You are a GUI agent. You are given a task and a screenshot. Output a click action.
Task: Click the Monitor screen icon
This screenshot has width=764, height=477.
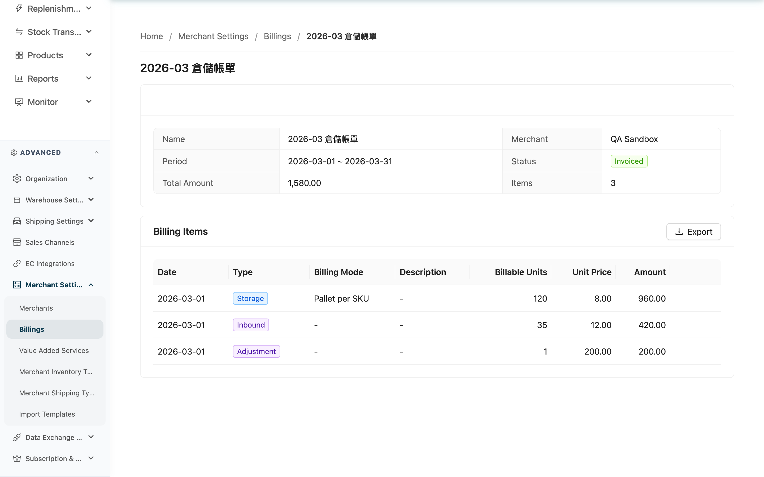(19, 102)
